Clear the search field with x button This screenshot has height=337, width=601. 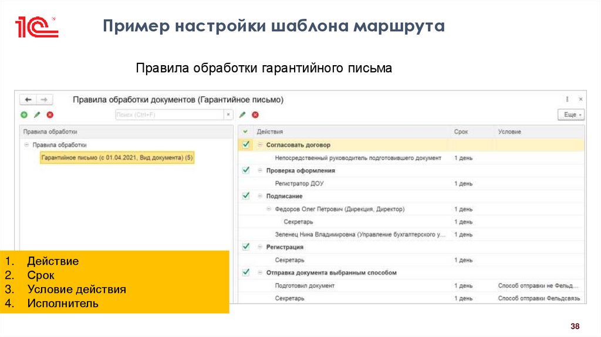pos(228,114)
